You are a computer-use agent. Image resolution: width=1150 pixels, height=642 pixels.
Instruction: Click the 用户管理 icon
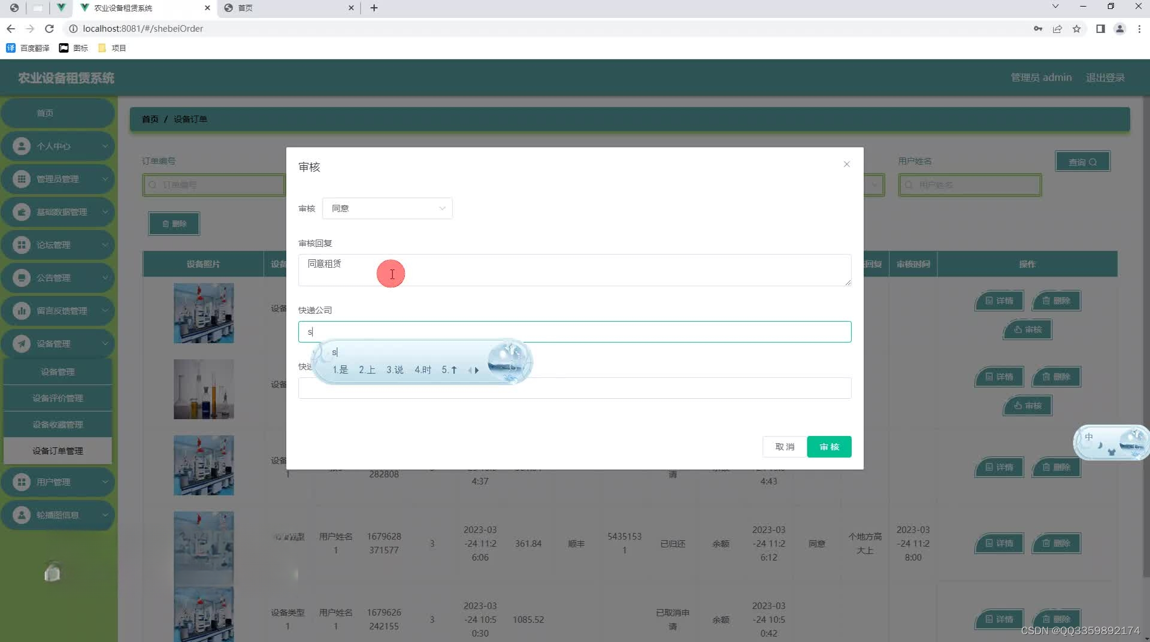click(x=22, y=482)
